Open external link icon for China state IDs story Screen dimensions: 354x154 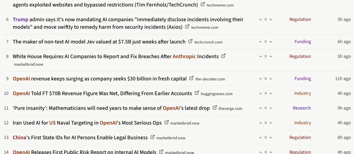point(153,137)
